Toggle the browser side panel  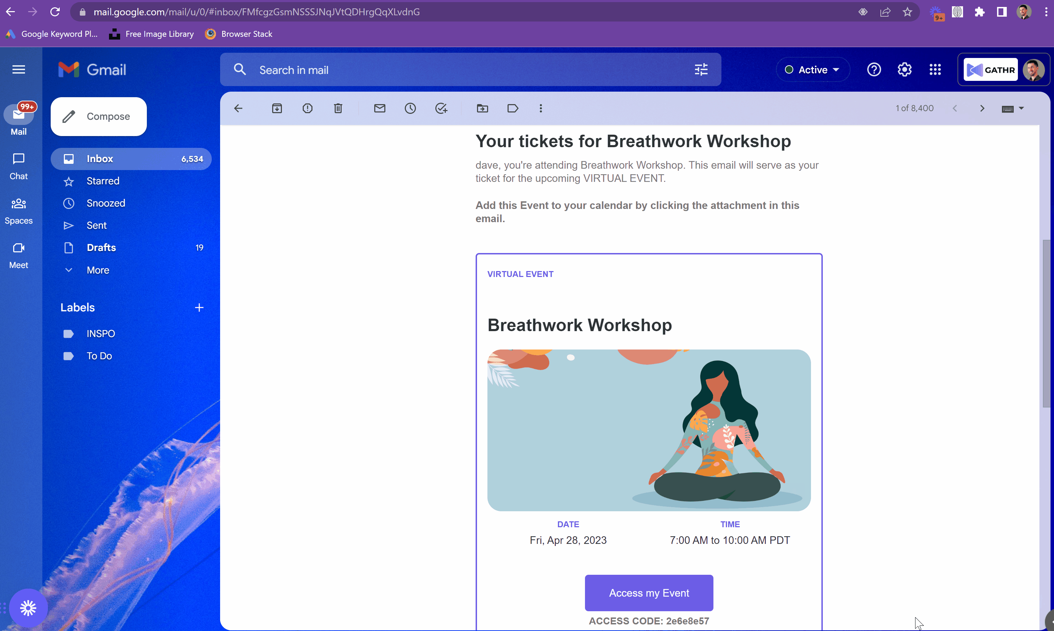coord(1002,12)
